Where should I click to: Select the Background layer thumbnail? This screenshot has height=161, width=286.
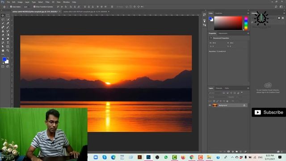tap(215, 106)
